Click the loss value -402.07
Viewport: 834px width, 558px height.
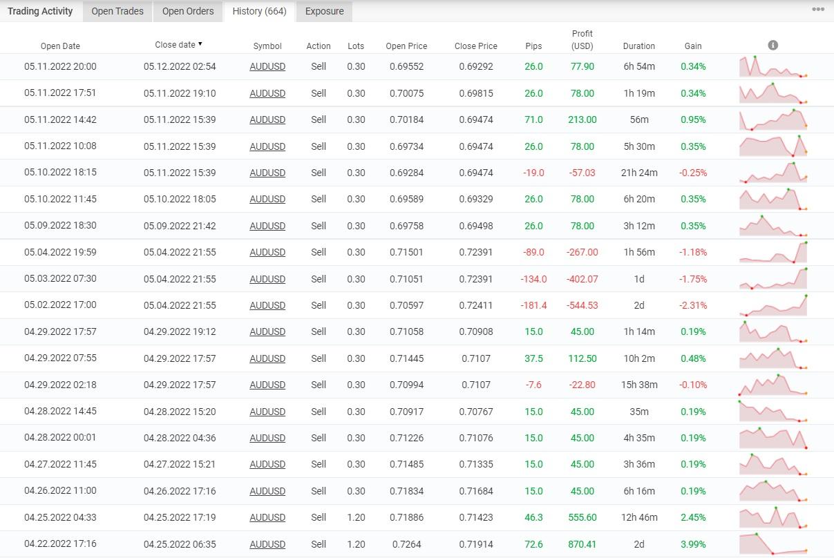582,279
